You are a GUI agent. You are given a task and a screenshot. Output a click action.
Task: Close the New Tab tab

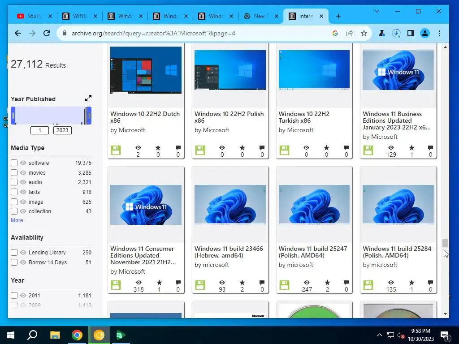tap(276, 16)
